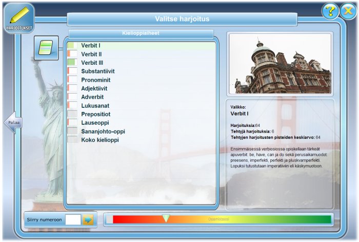
Task: Click the building thumbnail image
Action: pyautogui.click(x=280, y=64)
